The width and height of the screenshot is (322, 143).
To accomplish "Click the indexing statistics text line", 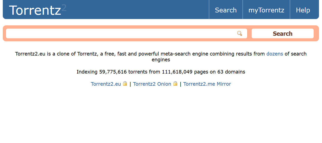I will [x=161, y=72].
